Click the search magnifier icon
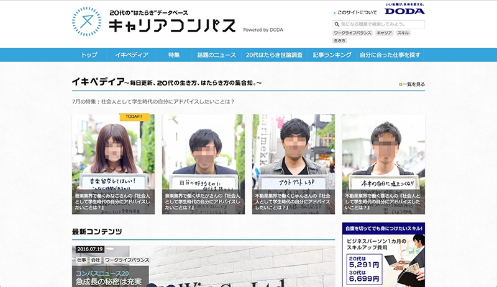Viewport: 497px width, 287px height. [x=337, y=24]
